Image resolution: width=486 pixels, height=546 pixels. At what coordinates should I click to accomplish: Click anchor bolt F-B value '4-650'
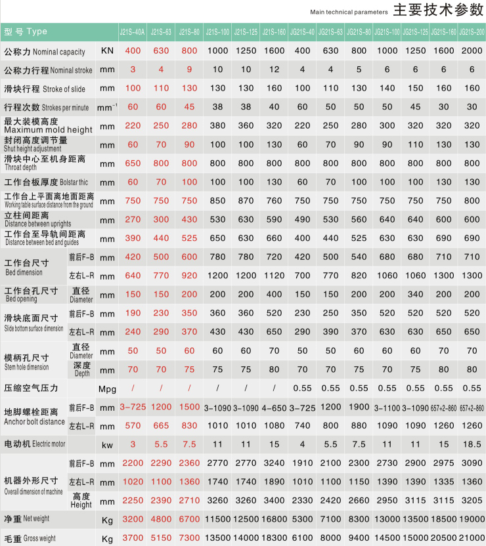[x=274, y=408]
